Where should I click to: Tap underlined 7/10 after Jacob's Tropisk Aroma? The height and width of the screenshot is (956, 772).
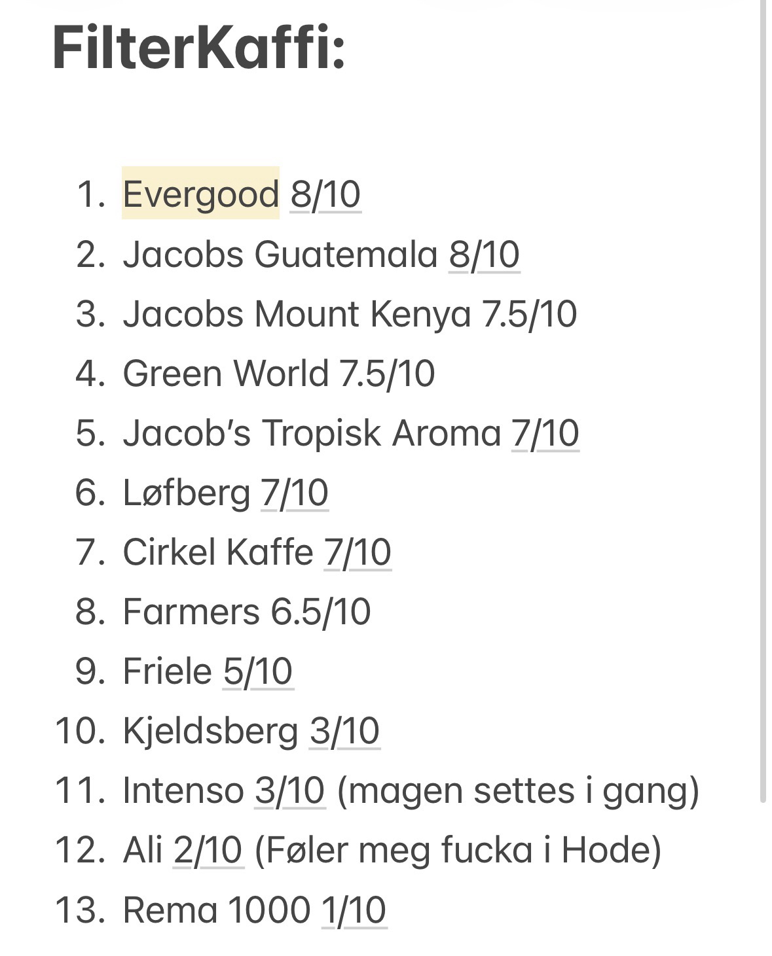[x=545, y=433]
